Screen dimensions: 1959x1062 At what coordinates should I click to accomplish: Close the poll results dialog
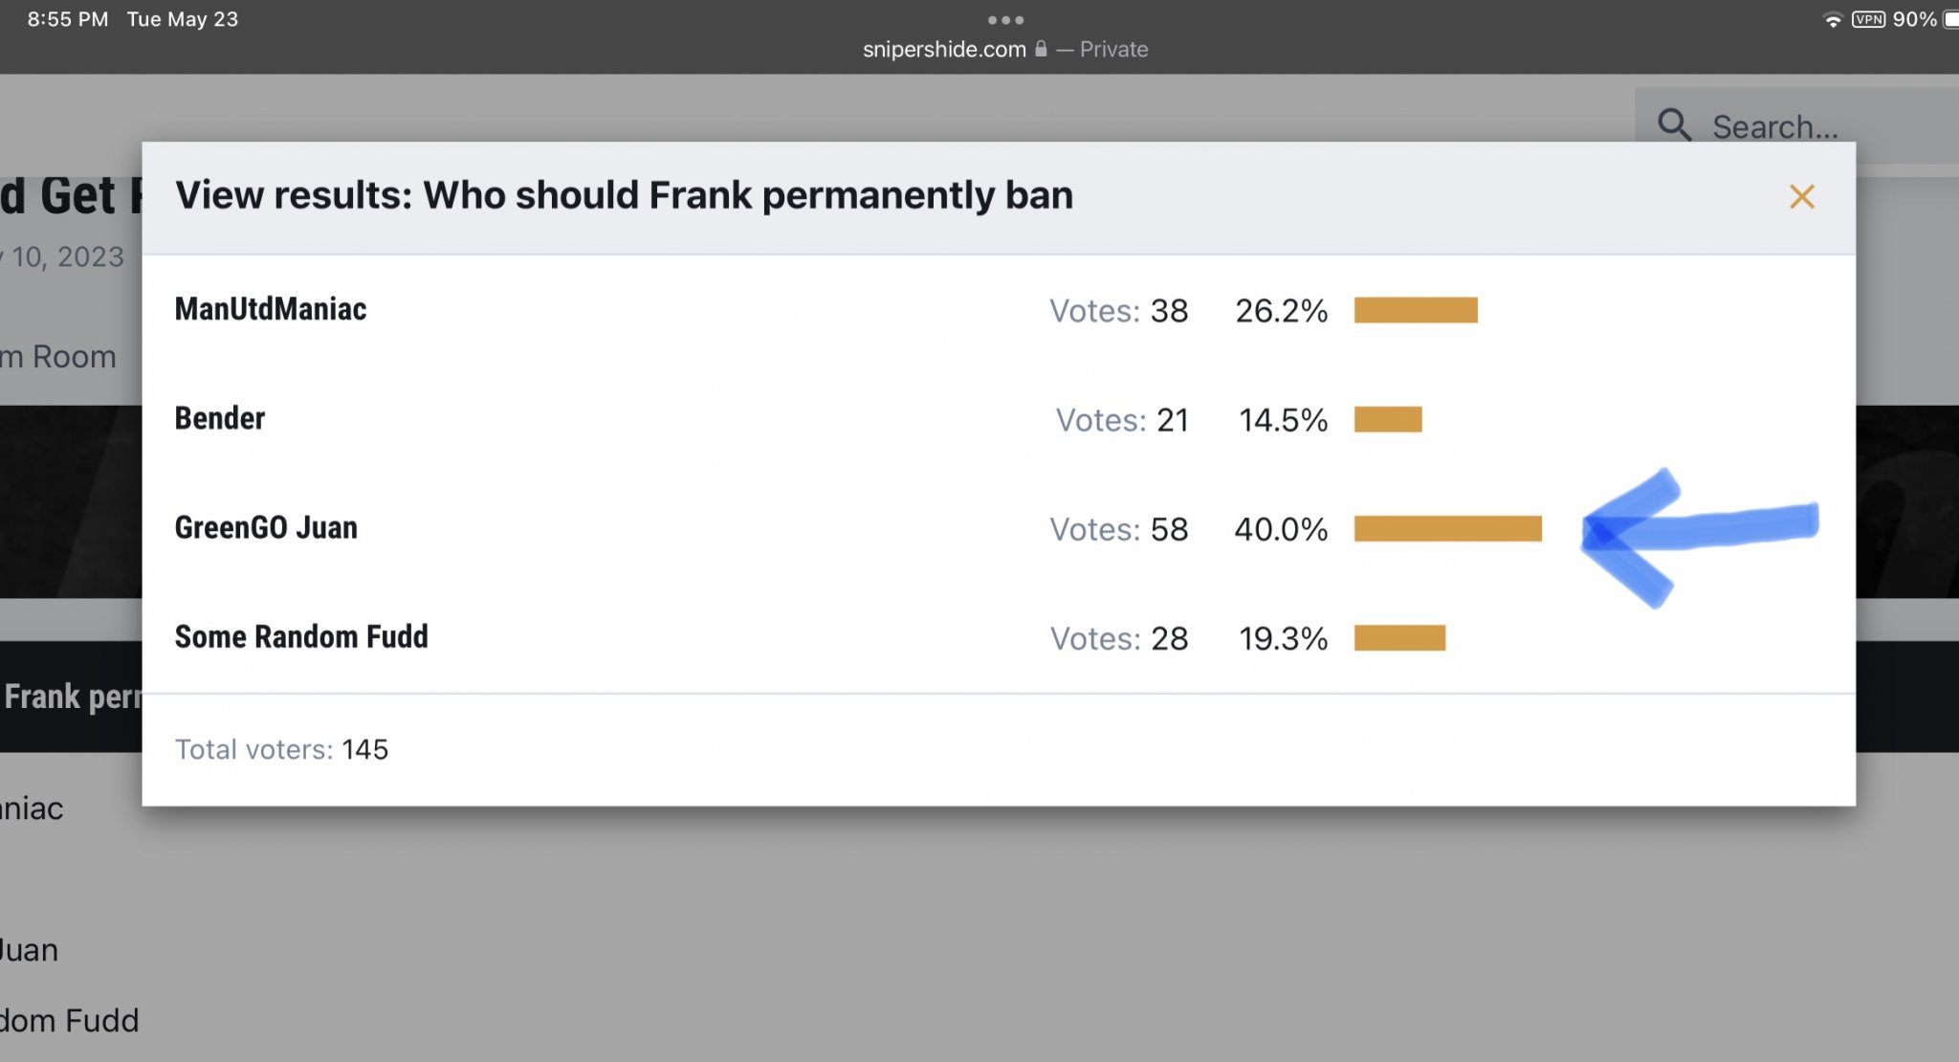[x=1801, y=197]
